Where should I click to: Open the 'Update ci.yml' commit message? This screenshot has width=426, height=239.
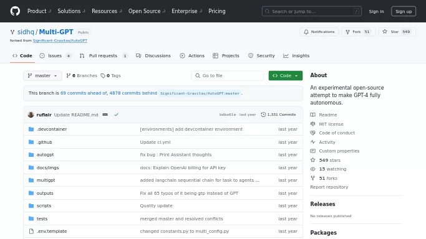[x=155, y=142]
